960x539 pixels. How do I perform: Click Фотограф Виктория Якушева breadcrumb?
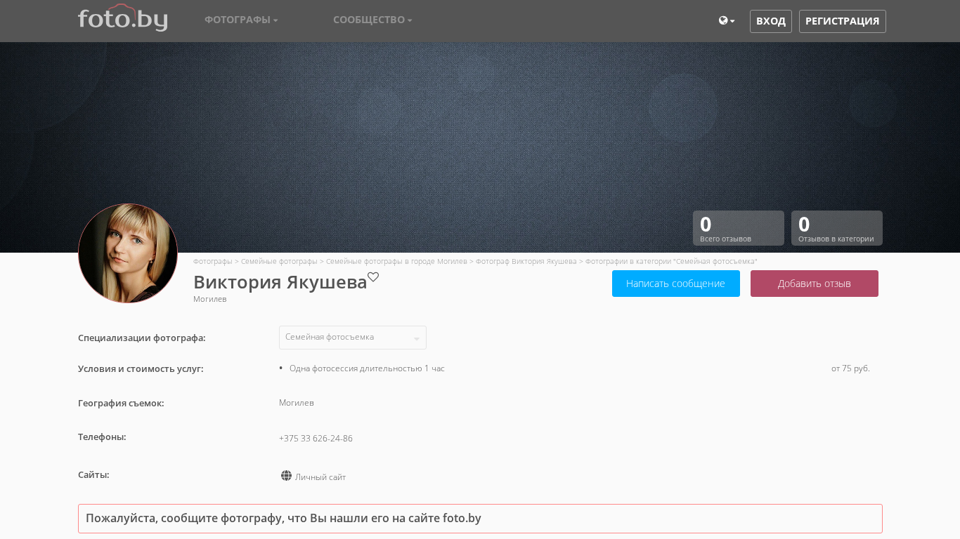[526, 261]
